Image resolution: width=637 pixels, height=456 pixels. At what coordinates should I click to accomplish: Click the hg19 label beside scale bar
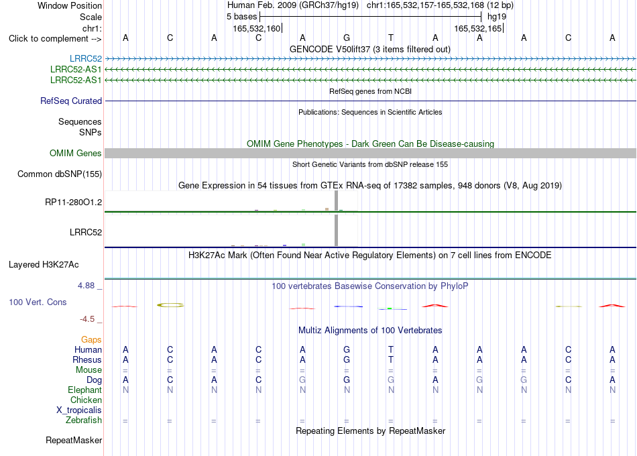point(497,17)
